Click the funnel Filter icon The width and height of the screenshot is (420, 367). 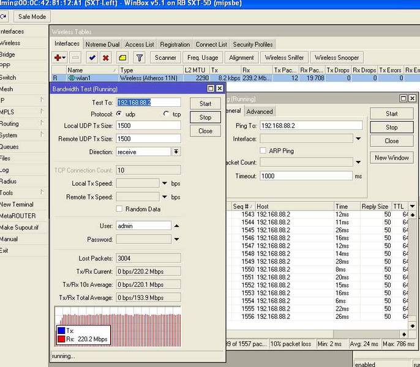pyautogui.click(x=140, y=57)
